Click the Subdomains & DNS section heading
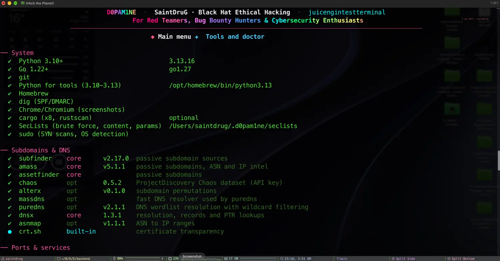 pos(41,150)
